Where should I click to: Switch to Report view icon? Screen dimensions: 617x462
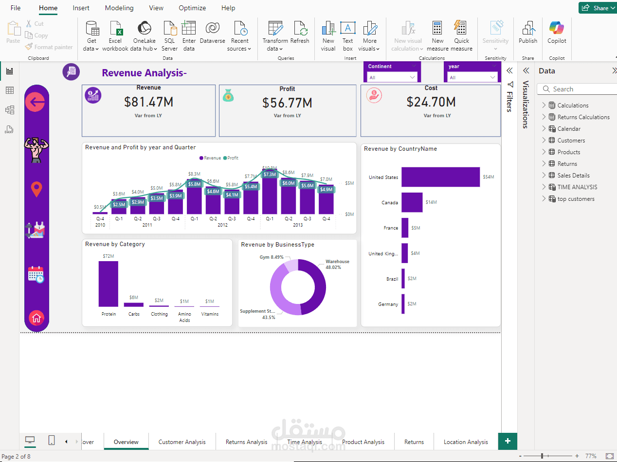10,71
